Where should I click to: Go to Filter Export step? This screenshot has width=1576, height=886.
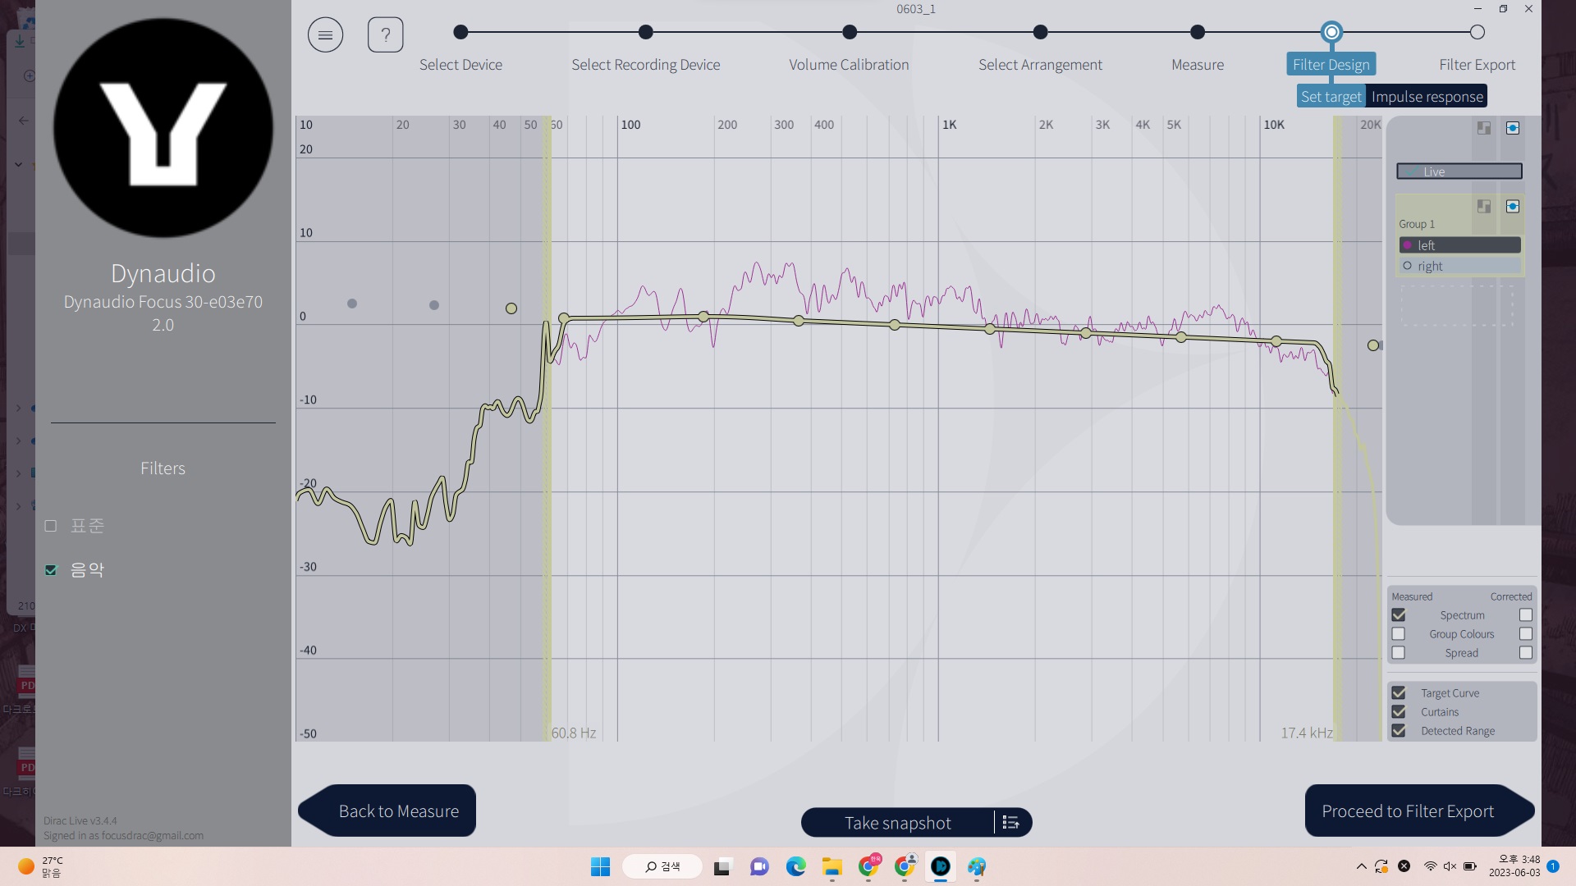[1477, 33]
